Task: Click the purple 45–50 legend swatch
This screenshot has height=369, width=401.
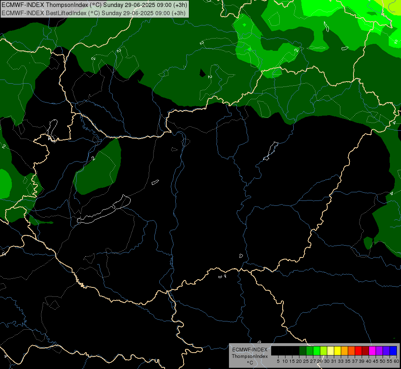Action: click(379, 351)
